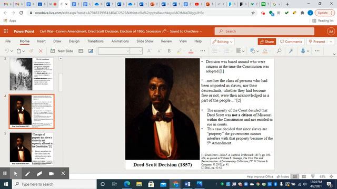The width and height of the screenshot is (337, 189).
Task: Select the slide 3 thumbnail
Action: (x=32, y=73)
